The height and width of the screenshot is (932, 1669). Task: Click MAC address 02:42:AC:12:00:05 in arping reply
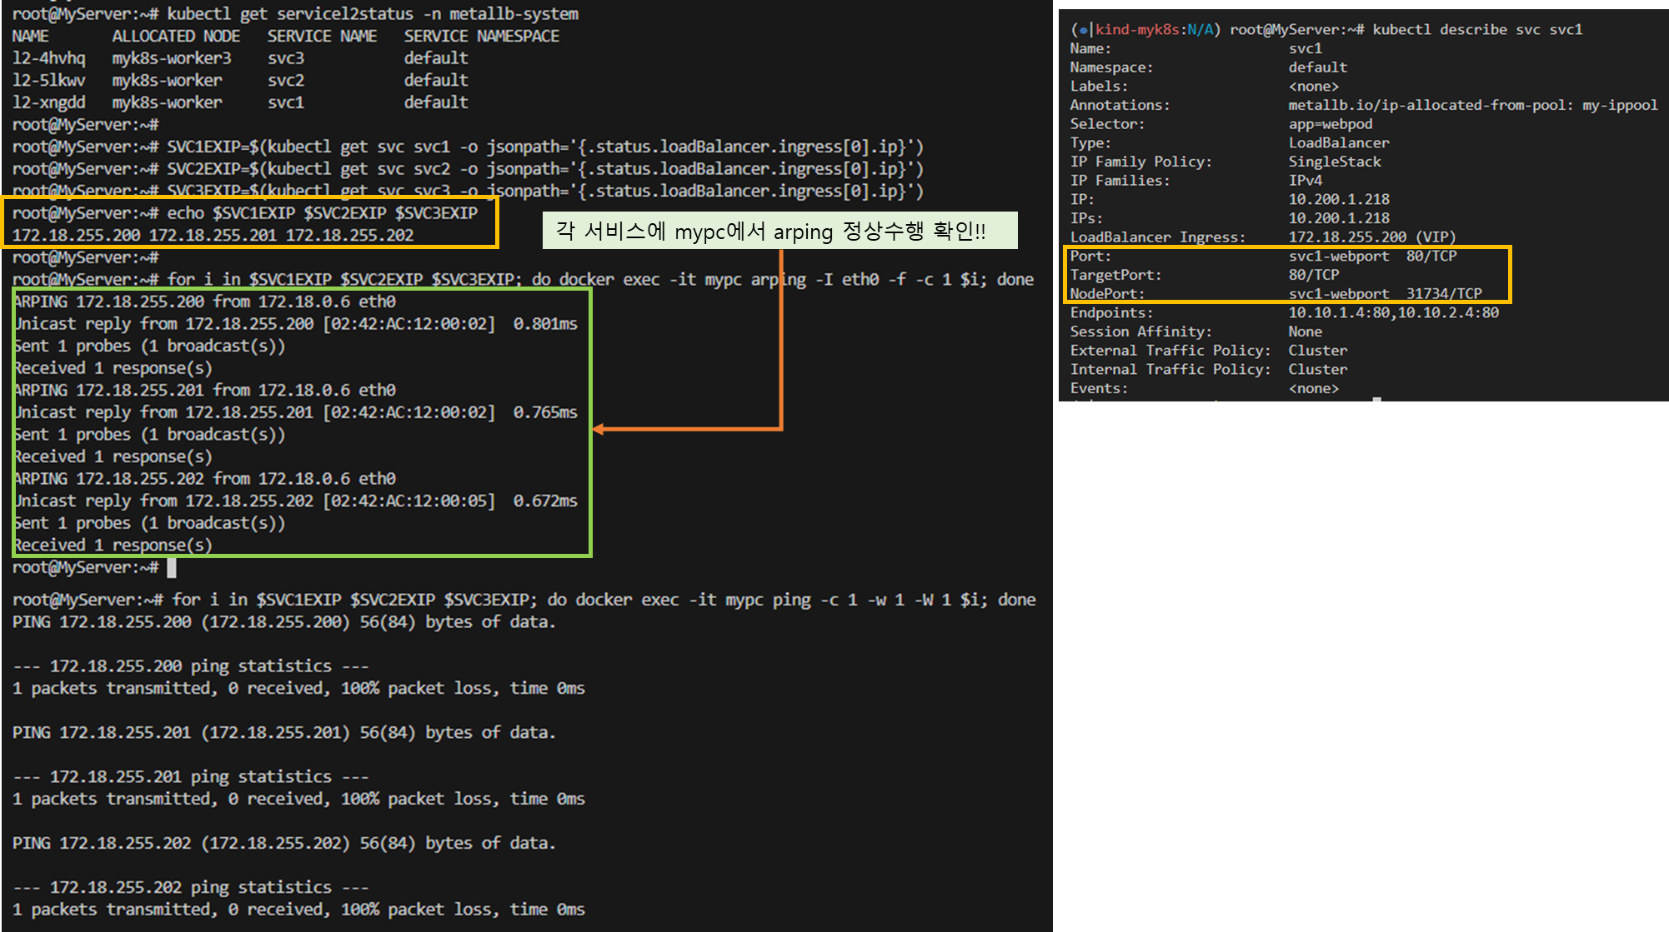point(408,501)
